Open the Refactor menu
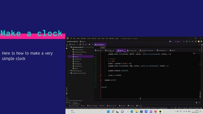Screen dimensions: 203x114 click(x=94, y=38)
